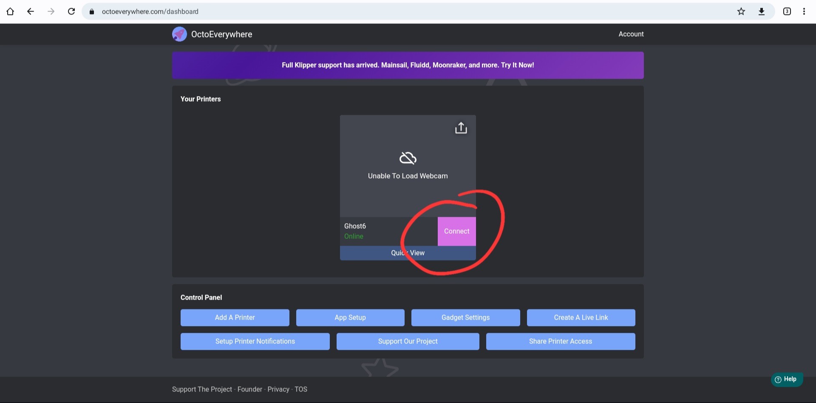Open the Account menu

click(x=631, y=34)
